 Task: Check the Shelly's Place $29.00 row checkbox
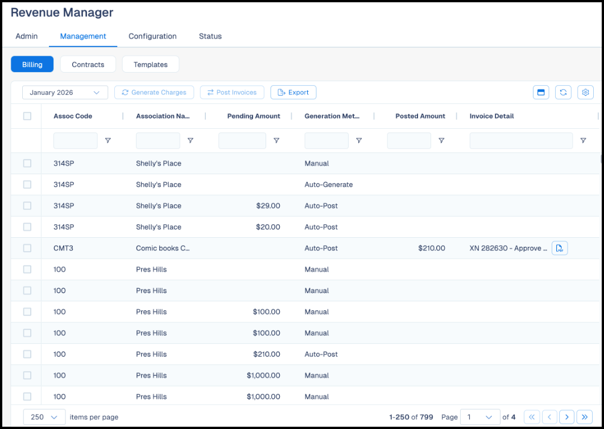coord(27,205)
